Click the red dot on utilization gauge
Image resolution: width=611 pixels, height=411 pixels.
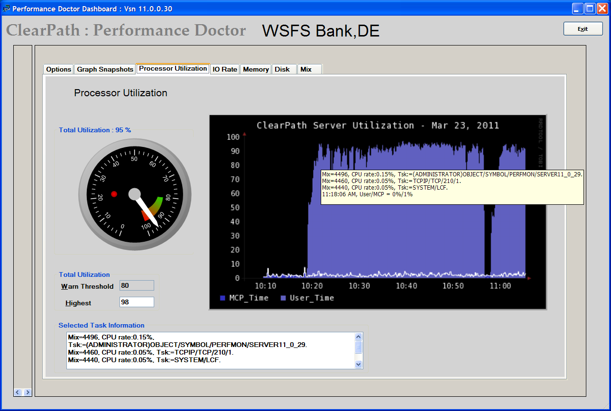click(x=114, y=194)
